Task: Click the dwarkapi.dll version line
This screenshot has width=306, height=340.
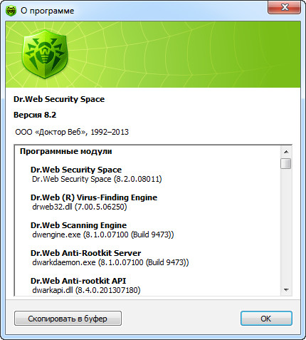Action: click(86, 290)
